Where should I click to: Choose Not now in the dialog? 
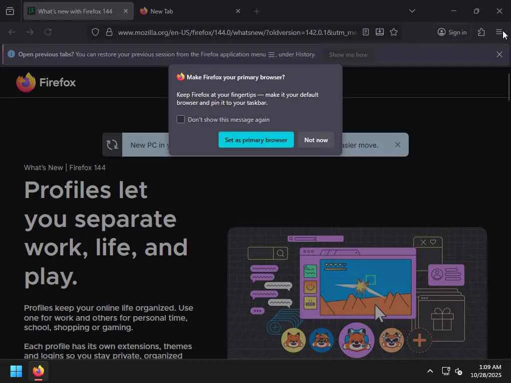click(316, 140)
